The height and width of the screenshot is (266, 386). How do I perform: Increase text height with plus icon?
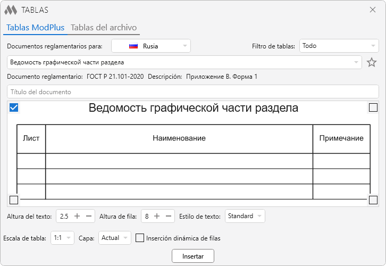tap(77, 216)
